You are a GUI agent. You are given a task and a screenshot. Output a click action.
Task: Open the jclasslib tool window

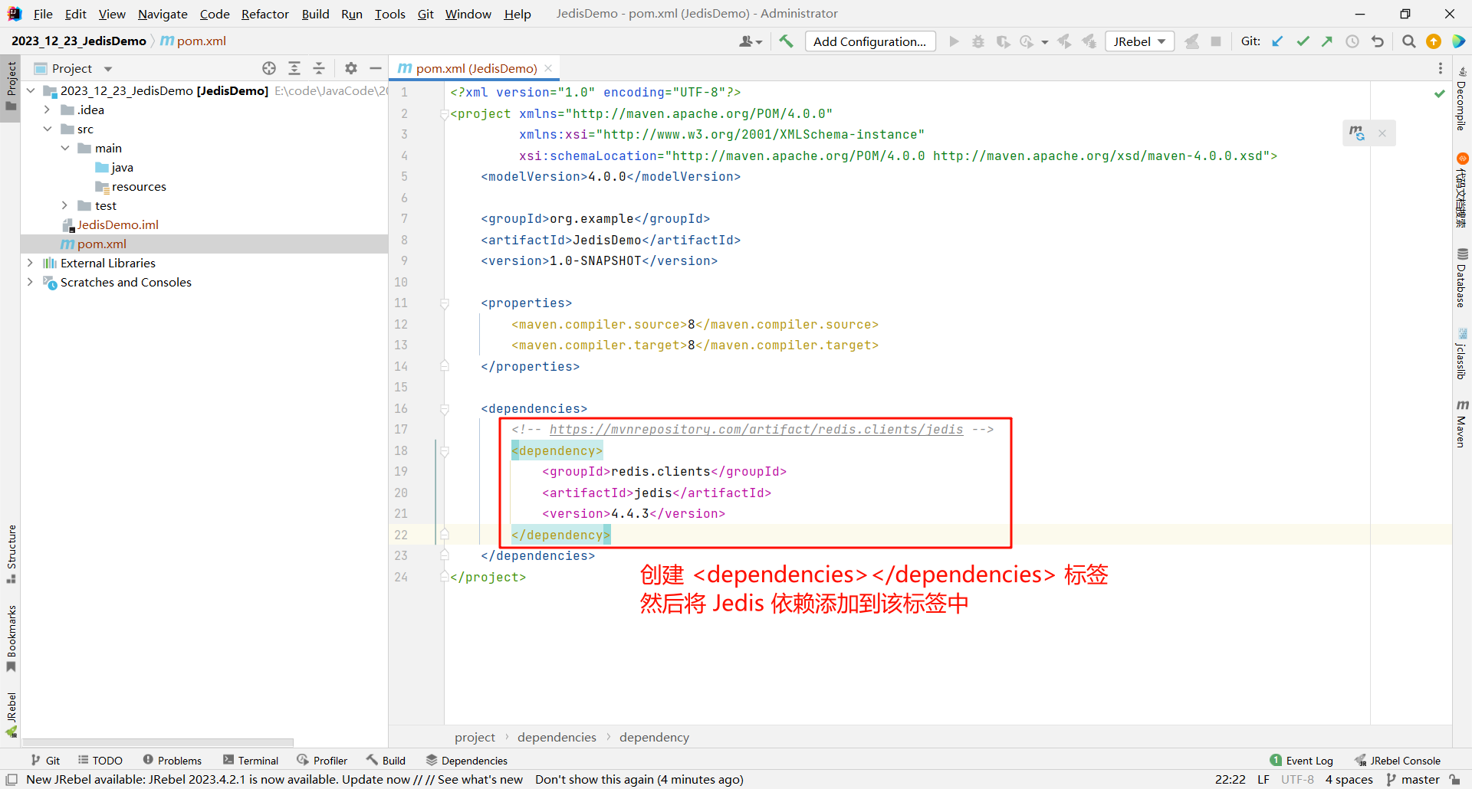[x=1462, y=353]
